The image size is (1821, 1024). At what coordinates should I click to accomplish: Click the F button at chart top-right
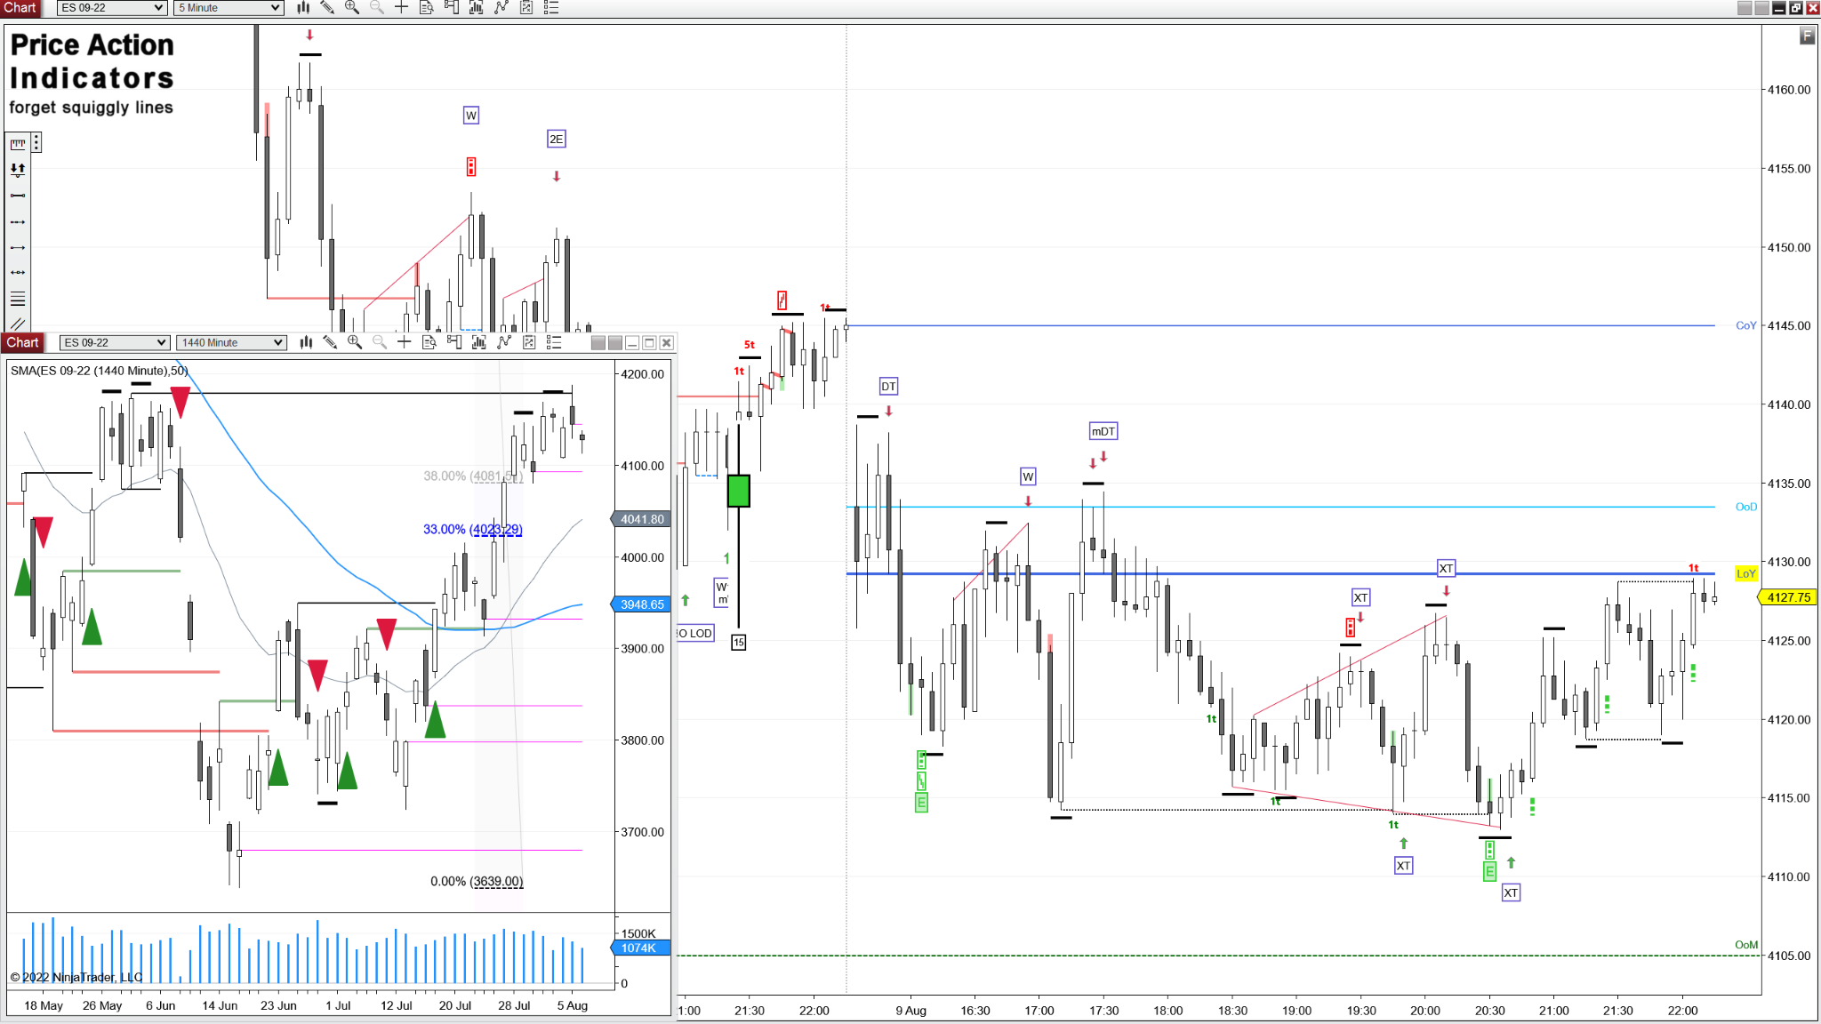[x=1807, y=36]
